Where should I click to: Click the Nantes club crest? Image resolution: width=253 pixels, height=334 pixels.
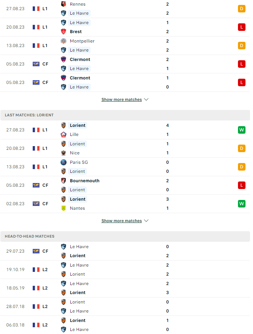click(x=64, y=208)
